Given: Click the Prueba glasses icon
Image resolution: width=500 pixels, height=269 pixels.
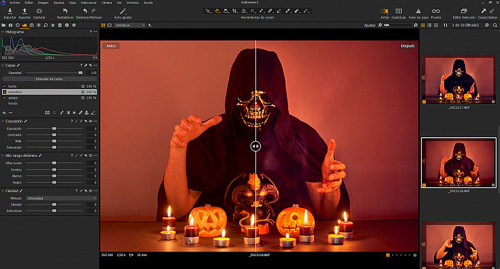Looking at the screenshot, I should (x=435, y=11).
